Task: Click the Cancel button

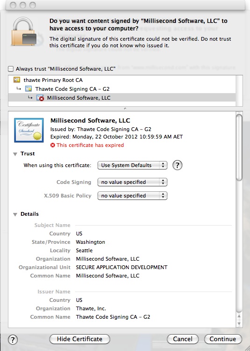Action: click(x=183, y=339)
